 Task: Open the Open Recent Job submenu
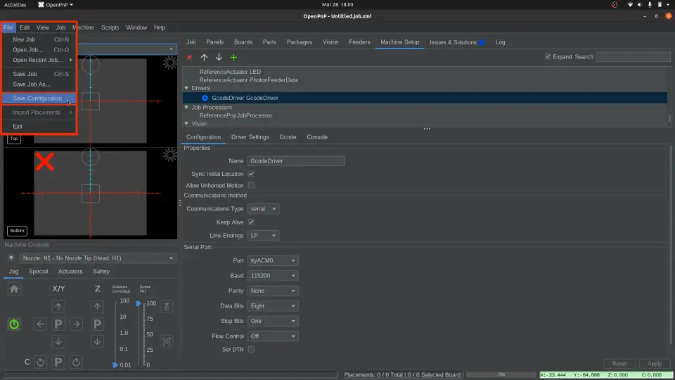click(x=39, y=60)
